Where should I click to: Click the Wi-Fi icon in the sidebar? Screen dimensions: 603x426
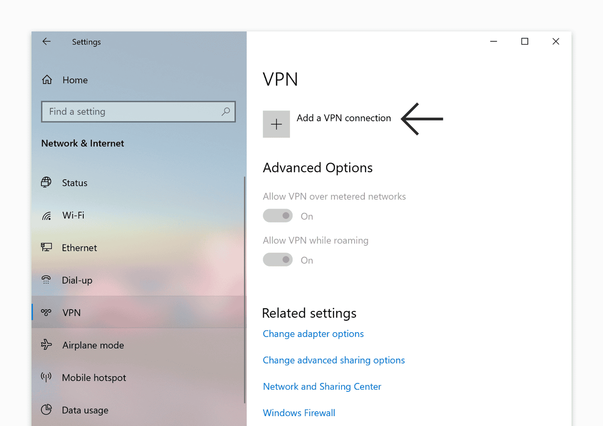46,215
